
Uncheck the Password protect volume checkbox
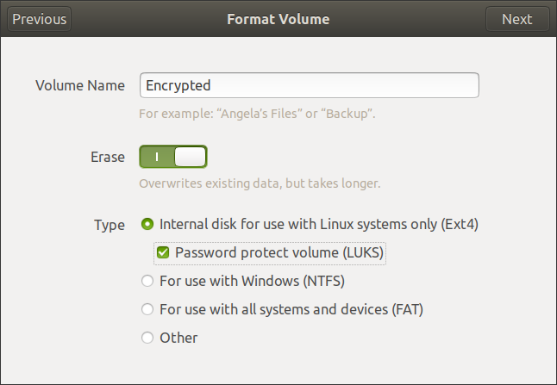pyautogui.click(x=163, y=253)
